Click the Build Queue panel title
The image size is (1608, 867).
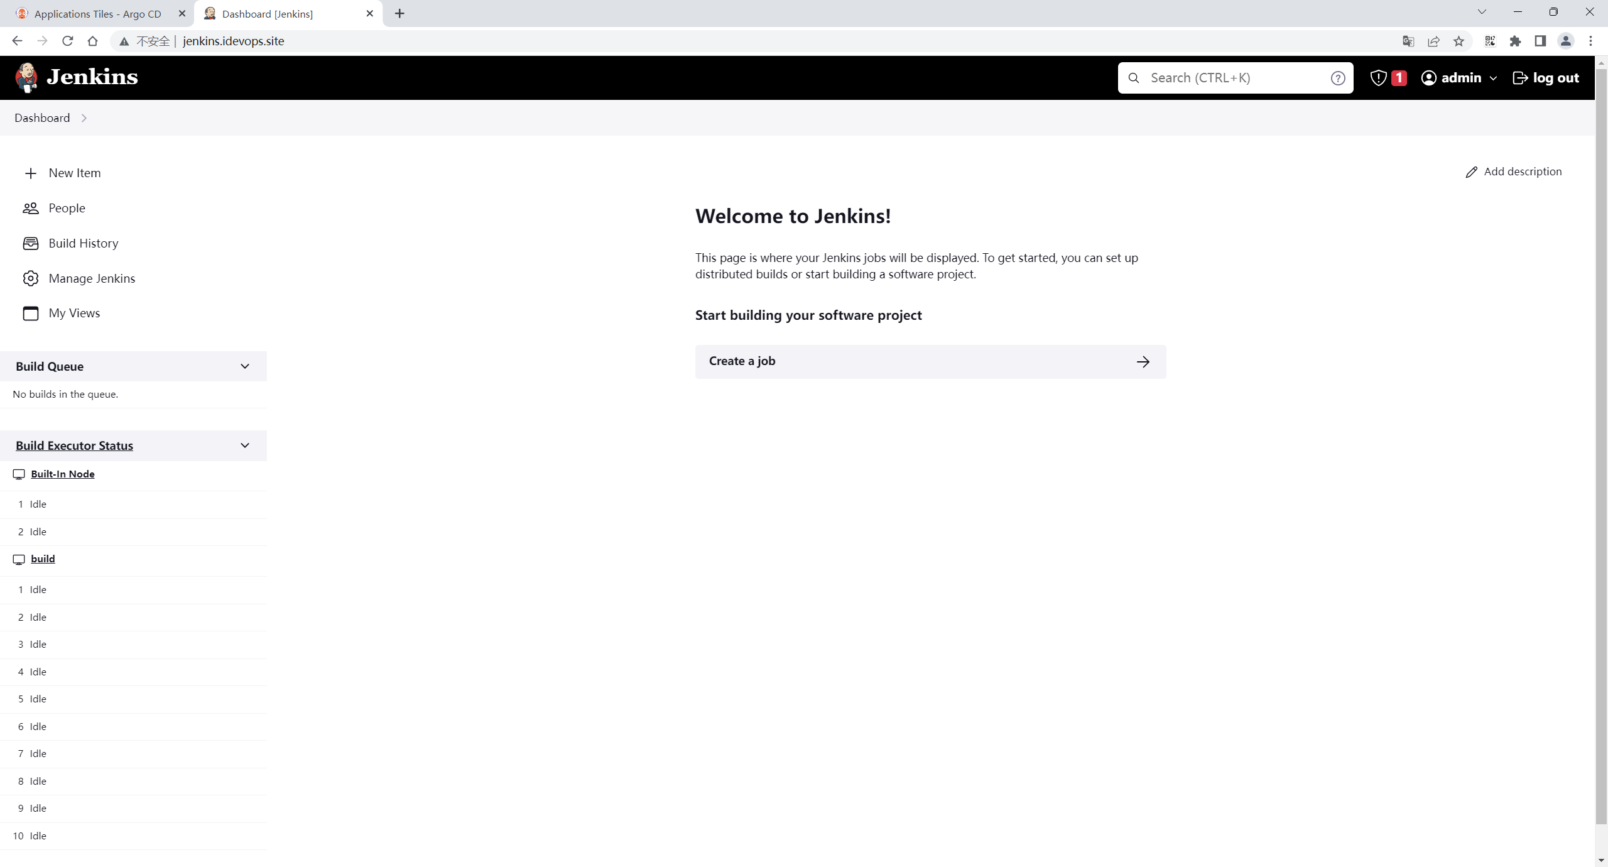(50, 366)
